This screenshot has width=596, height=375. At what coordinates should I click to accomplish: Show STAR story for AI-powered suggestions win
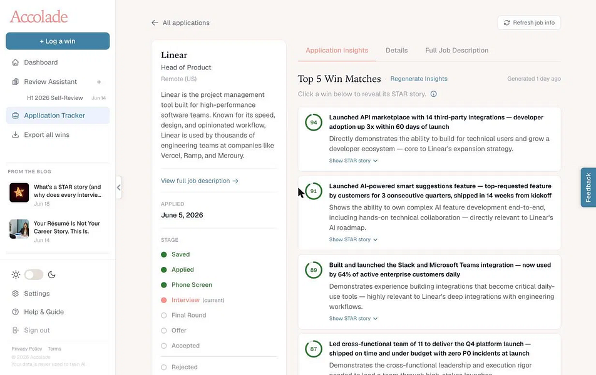353,240
